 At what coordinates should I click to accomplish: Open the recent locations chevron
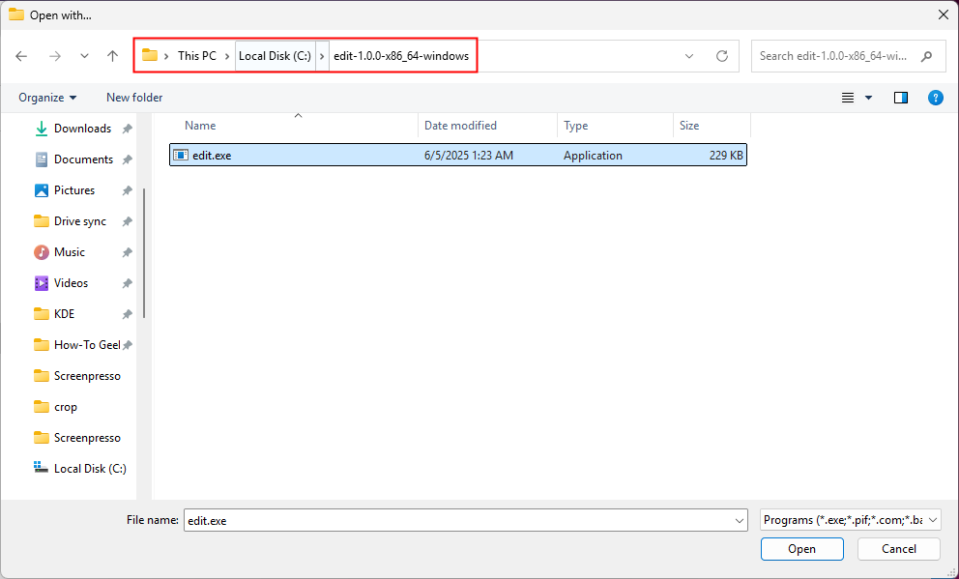point(84,56)
